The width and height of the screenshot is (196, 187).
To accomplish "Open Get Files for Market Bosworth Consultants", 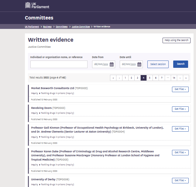I will tap(180, 89).
